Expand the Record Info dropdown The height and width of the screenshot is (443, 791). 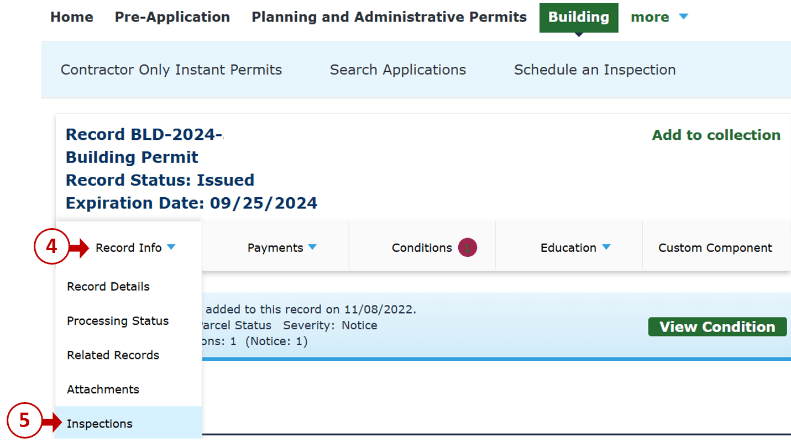pyautogui.click(x=135, y=248)
